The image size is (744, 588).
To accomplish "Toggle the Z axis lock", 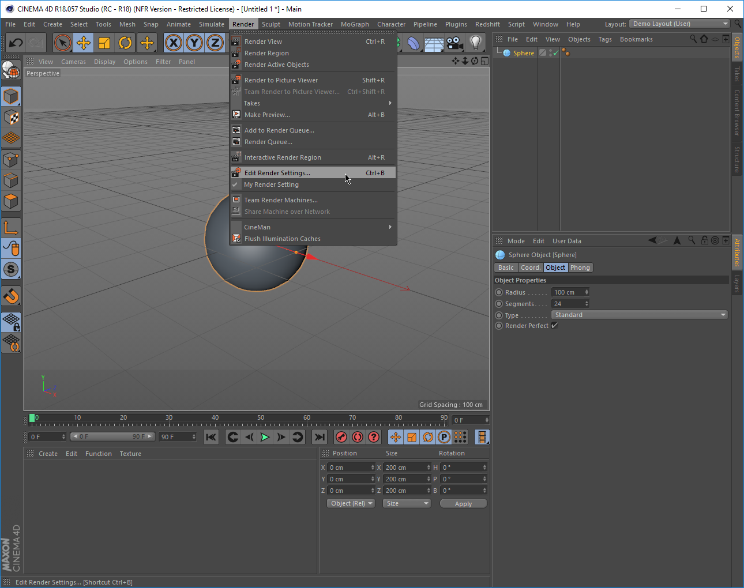I will [x=215, y=43].
